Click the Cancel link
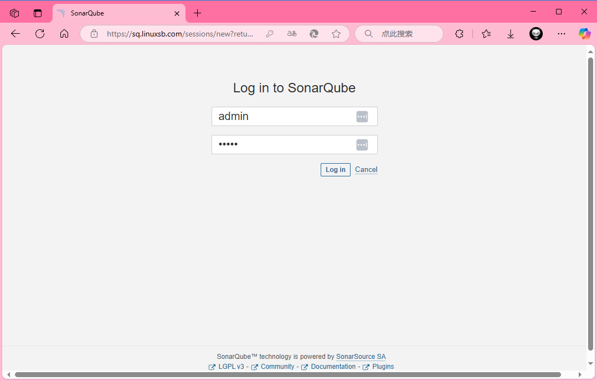Image resolution: width=597 pixels, height=381 pixels. (366, 170)
